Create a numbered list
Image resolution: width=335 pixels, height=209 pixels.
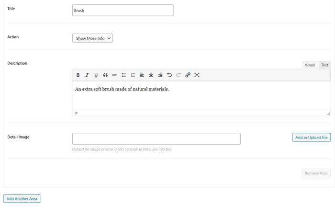click(133, 75)
